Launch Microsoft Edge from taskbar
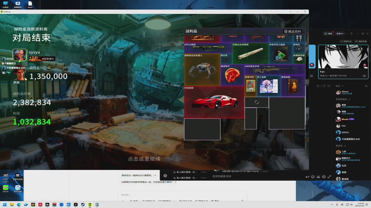Screen dimensions: 371x208 [x=19, y=204]
